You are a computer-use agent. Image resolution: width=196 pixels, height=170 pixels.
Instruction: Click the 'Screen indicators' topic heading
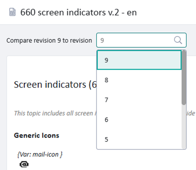click(55, 84)
